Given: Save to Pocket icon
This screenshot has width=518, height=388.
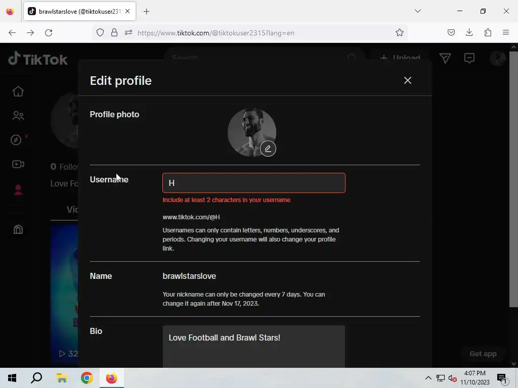Looking at the screenshot, I should (451, 32).
